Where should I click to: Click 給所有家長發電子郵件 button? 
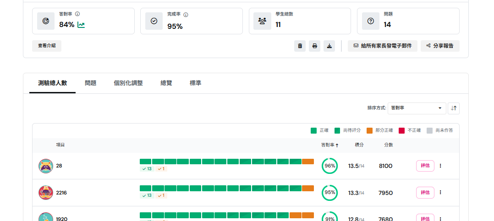pyautogui.click(x=382, y=46)
